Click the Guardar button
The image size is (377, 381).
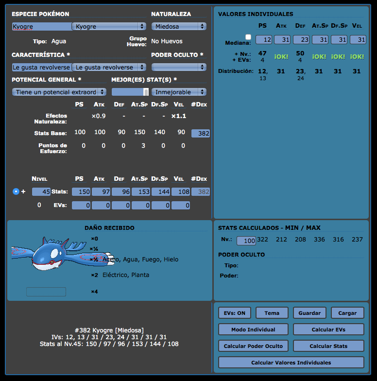(x=310, y=313)
